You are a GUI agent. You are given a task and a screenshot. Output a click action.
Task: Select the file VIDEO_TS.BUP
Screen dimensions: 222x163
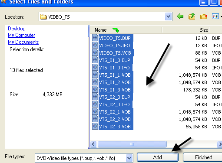point(116,38)
